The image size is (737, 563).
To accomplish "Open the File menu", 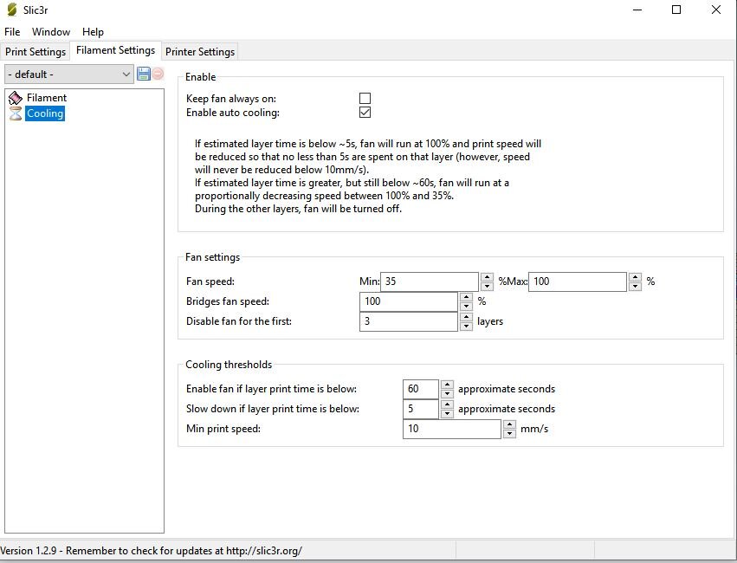I will coord(12,32).
